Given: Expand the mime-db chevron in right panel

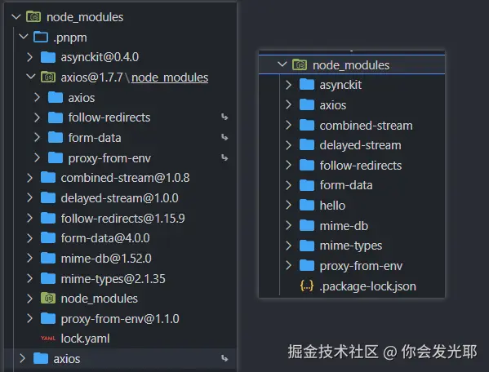Looking at the screenshot, I should pos(288,225).
